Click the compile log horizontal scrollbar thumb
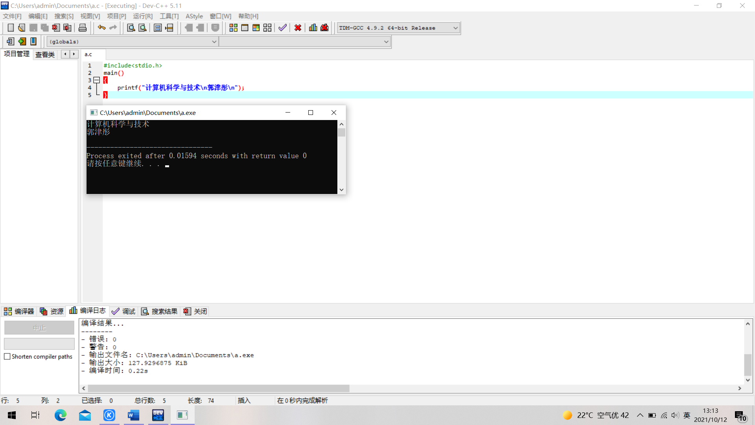The width and height of the screenshot is (755, 425). 218,388
